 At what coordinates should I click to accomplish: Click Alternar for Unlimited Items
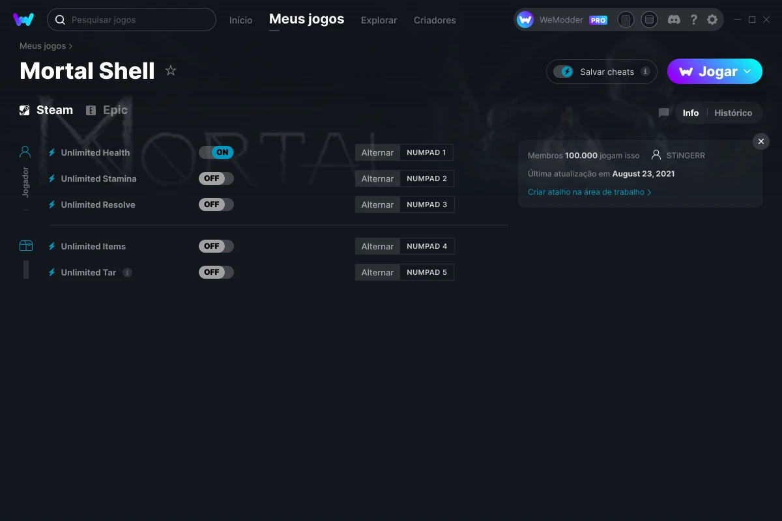[x=377, y=246]
